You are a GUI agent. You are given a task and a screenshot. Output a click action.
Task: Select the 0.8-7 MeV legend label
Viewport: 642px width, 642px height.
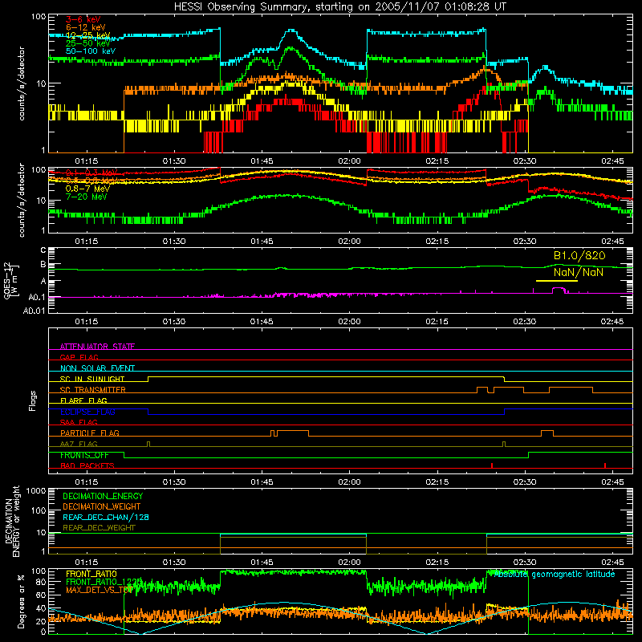pyautogui.click(x=87, y=189)
